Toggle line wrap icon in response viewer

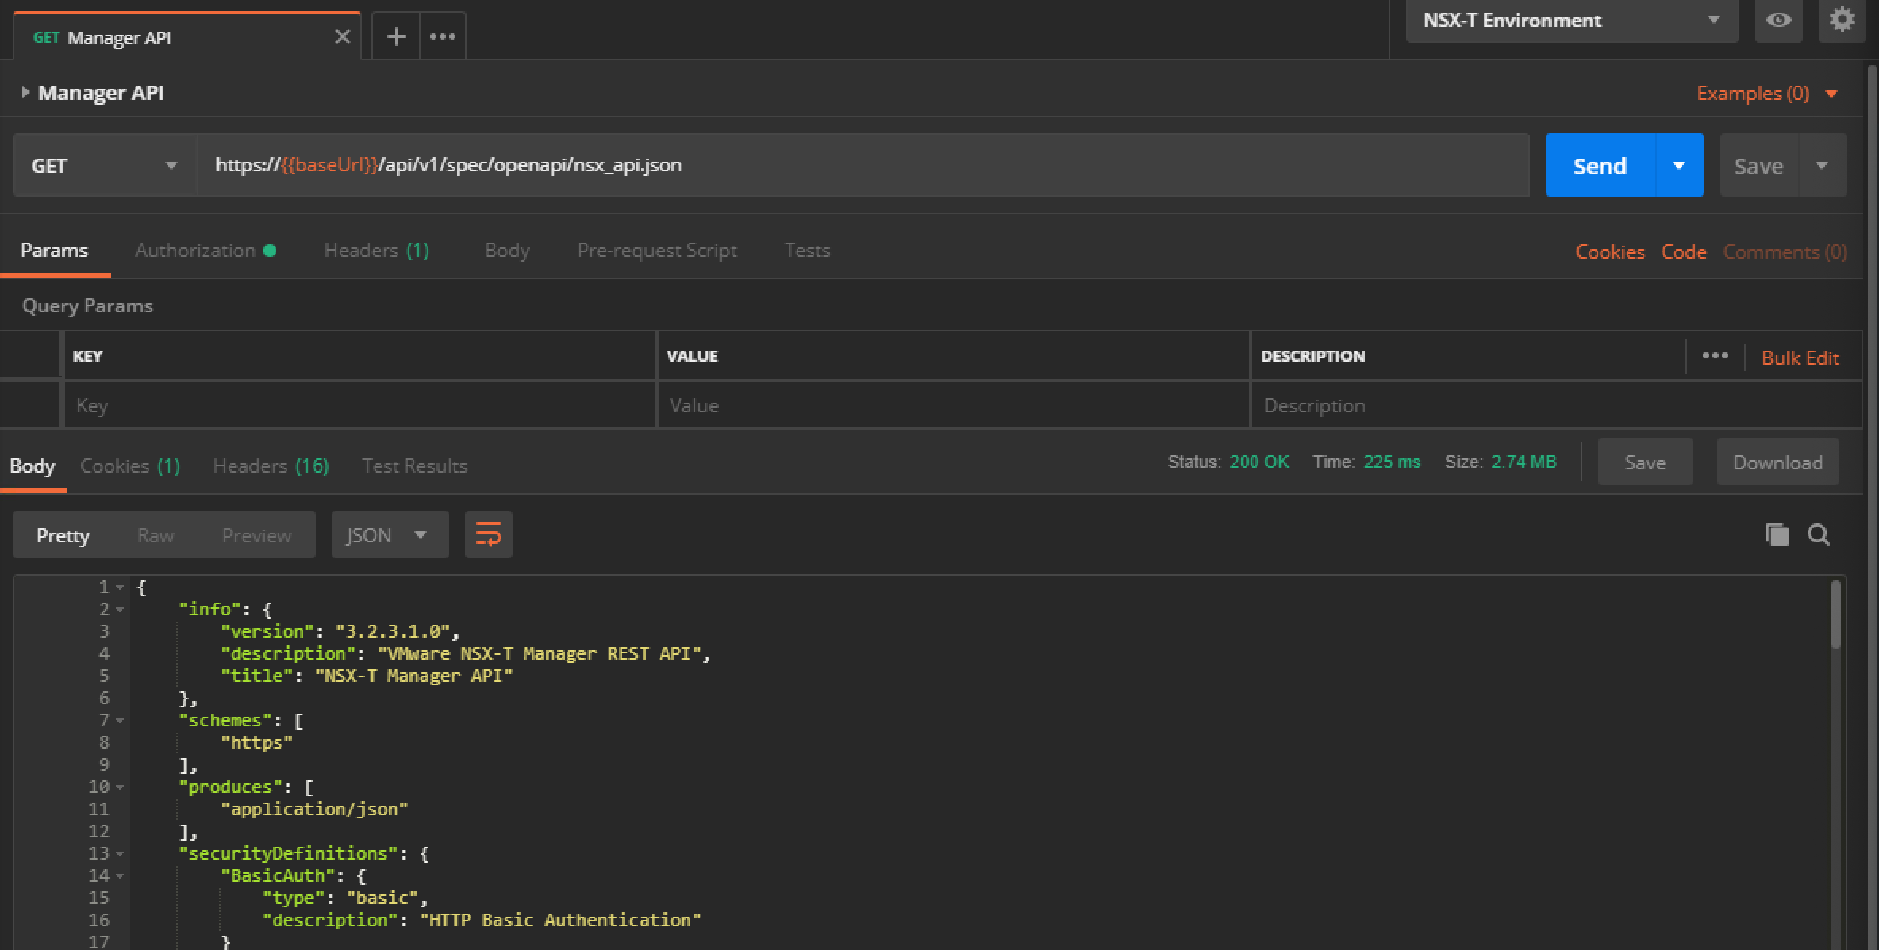tap(488, 535)
